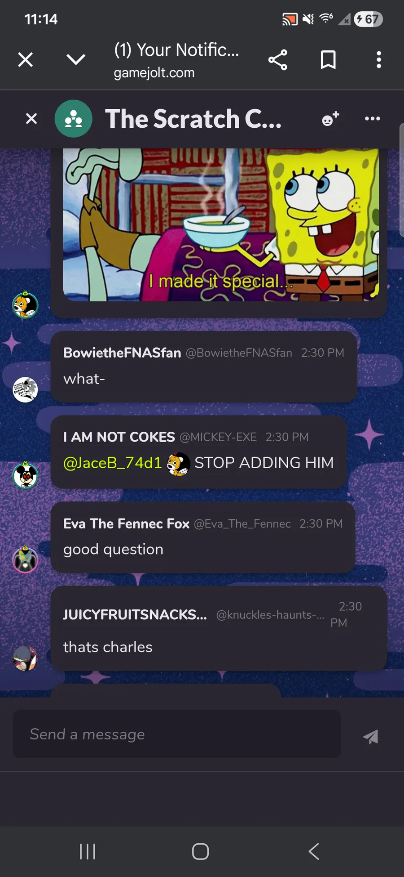Image resolution: width=404 pixels, height=877 pixels.
Task: Go to Android home screen button
Action: [x=201, y=851]
